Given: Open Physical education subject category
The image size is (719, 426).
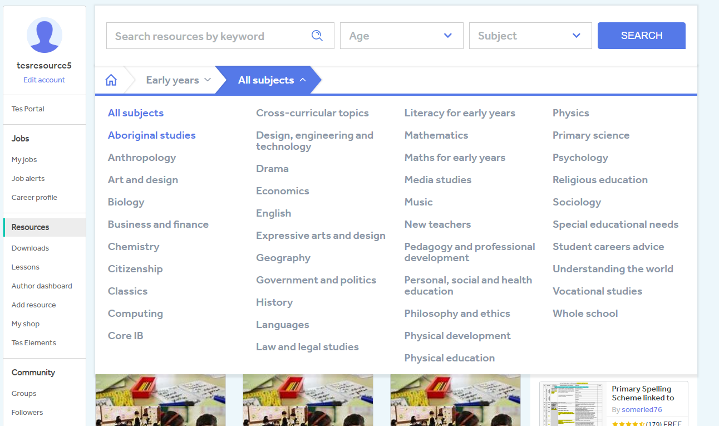Looking at the screenshot, I should coord(449,358).
